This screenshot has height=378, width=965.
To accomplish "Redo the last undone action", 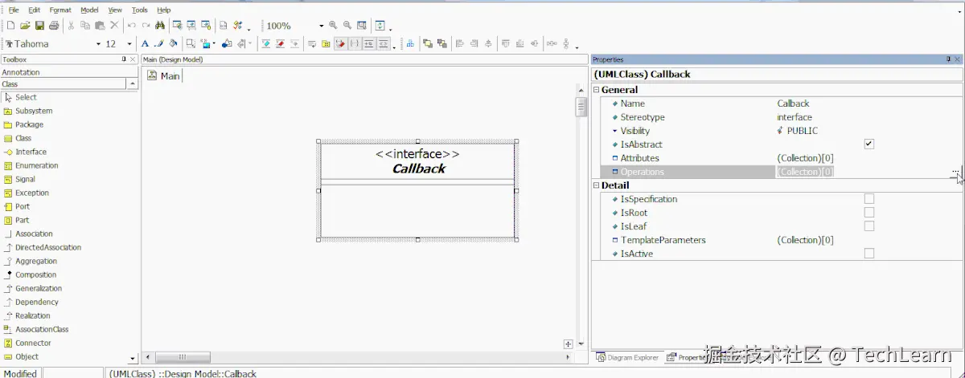I will point(146,26).
